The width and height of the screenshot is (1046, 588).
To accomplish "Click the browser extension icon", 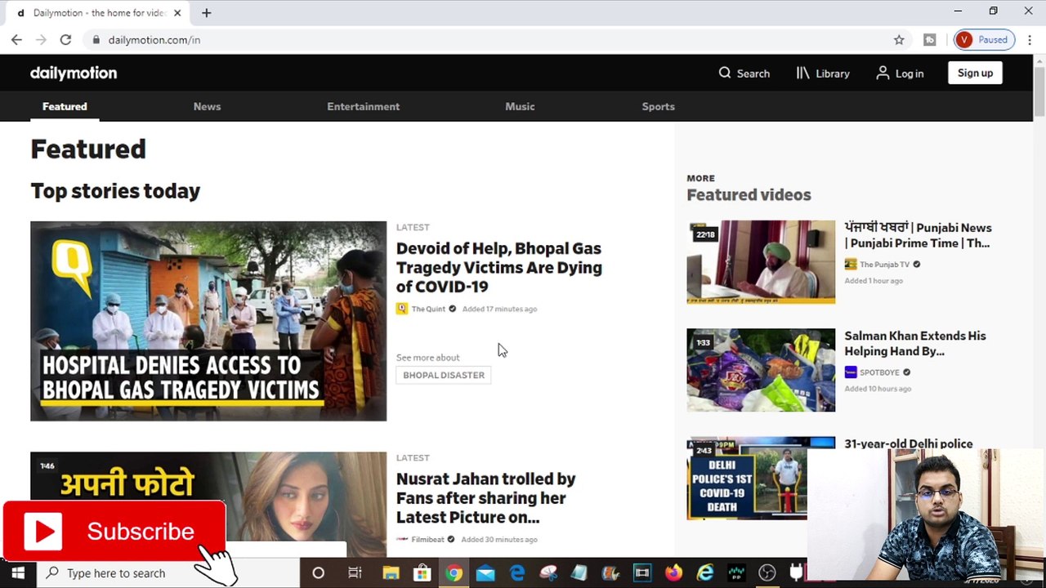I will (x=929, y=39).
